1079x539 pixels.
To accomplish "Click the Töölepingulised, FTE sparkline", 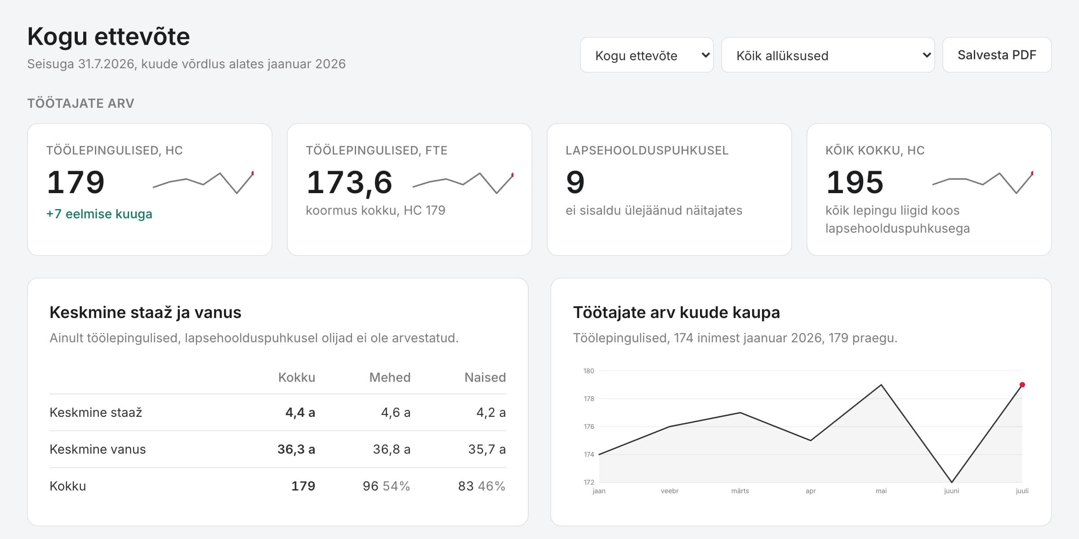I will coord(463,182).
